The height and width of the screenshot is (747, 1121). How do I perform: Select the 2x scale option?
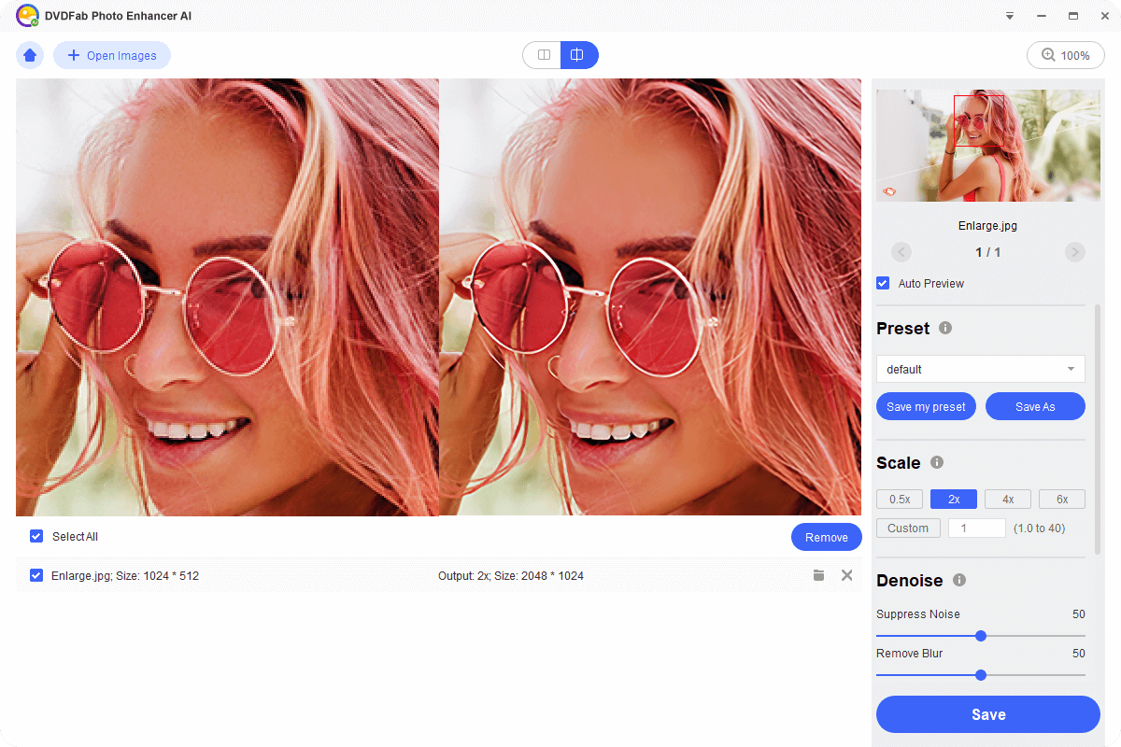click(954, 499)
